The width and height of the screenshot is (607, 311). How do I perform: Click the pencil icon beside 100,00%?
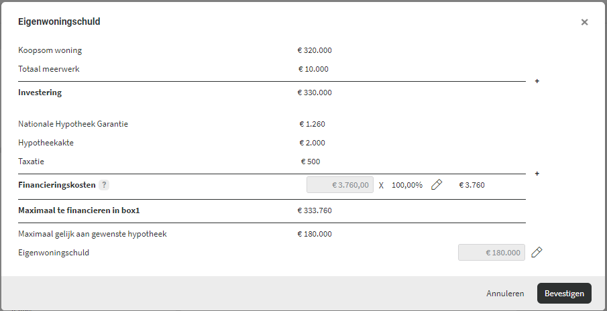(437, 185)
